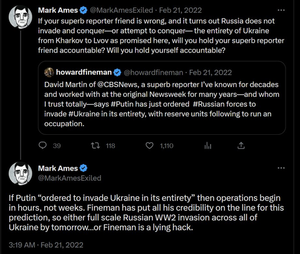The image size is (300, 254).
Task: Open tweet analytics bar chart icon
Action: [x=208, y=146]
